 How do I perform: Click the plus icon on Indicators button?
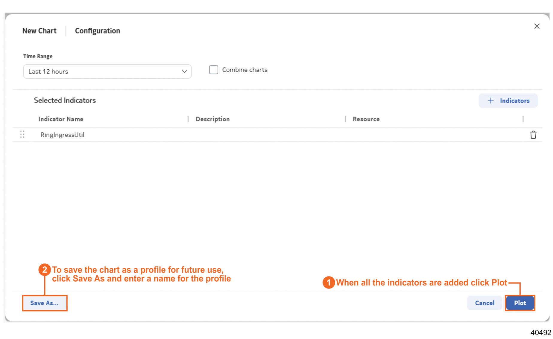coord(490,101)
